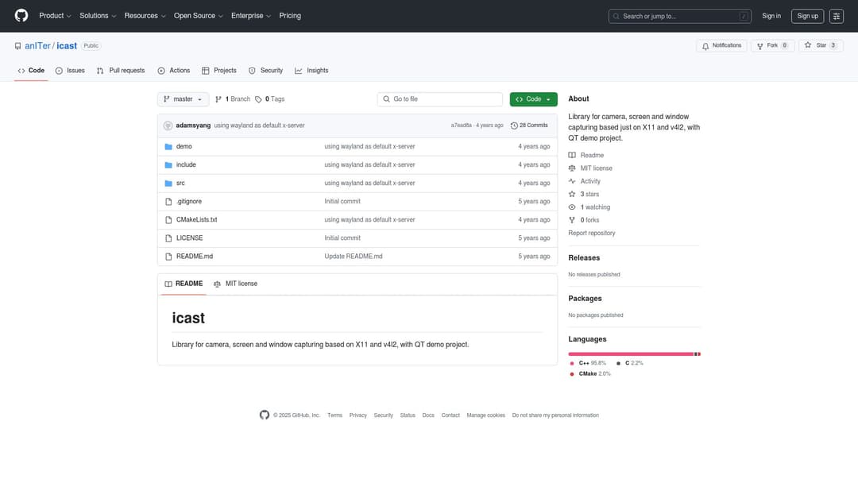Viewport: 858px width, 483px height.
Task: Select the MIT license tab in file viewer
Action: click(x=235, y=284)
